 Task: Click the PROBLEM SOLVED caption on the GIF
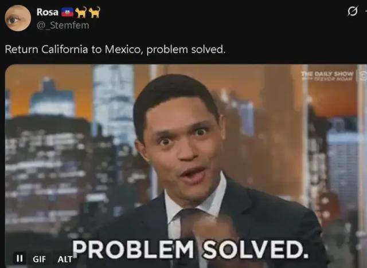pyautogui.click(x=190, y=249)
